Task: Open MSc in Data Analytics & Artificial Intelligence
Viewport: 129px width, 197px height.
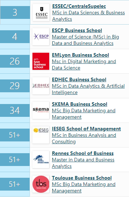Action: click(x=88, y=89)
